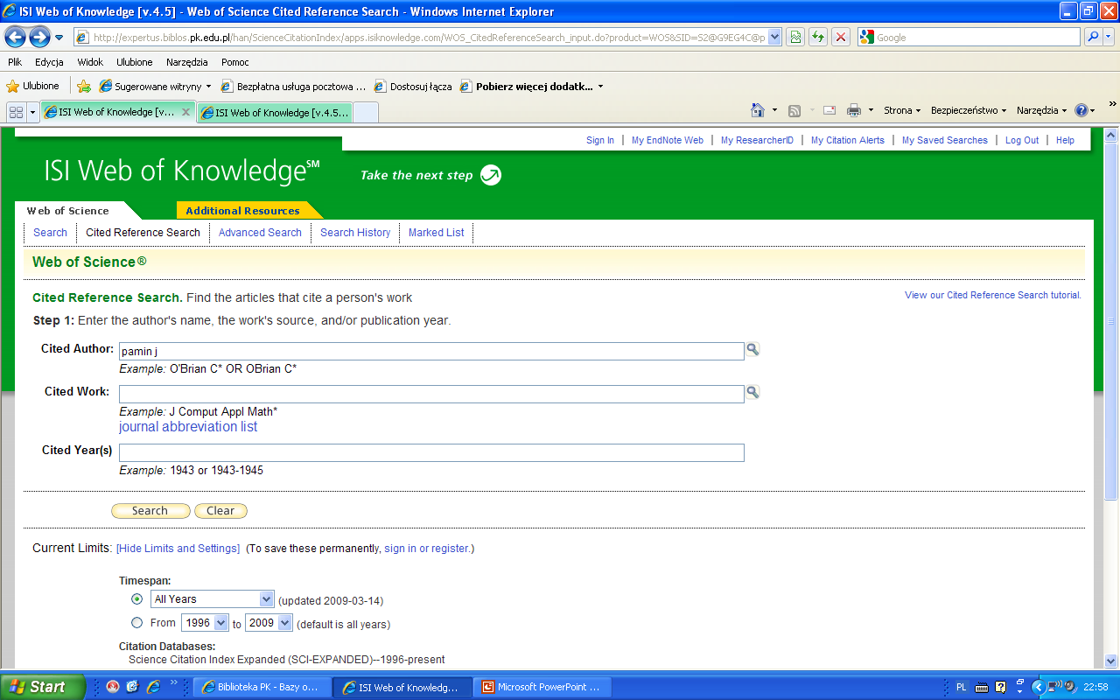Image resolution: width=1120 pixels, height=700 pixels.
Task: Expand the Sugerowane witryny favorites dropdown
Action: pos(208,87)
